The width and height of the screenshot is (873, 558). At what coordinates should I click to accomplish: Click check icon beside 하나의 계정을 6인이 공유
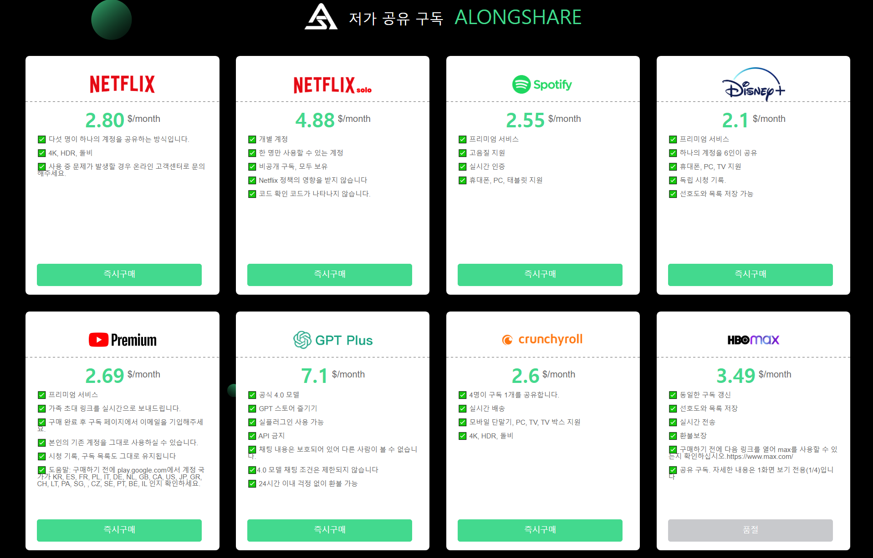tap(673, 153)
